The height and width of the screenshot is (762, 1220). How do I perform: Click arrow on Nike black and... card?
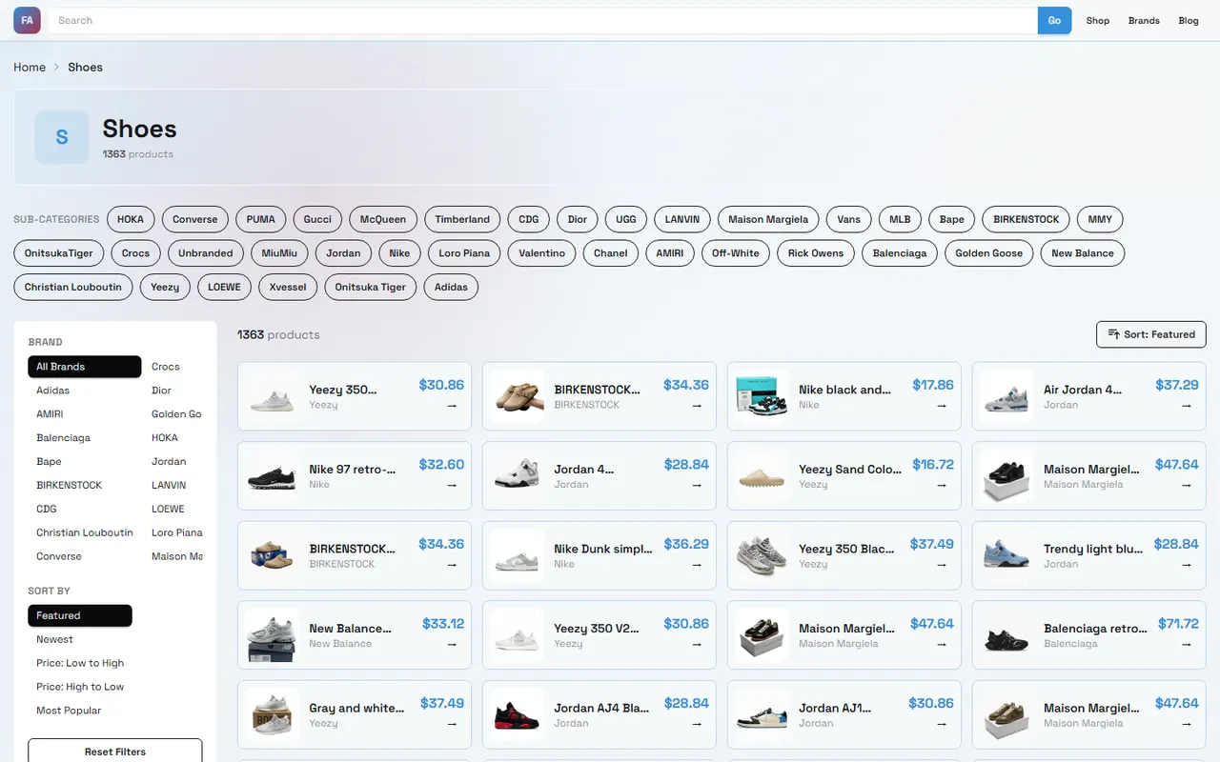click(x=942, y=406)
